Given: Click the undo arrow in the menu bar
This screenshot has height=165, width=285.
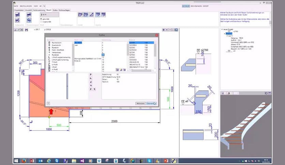Looking at the screenshot, I should click(41, 6).
